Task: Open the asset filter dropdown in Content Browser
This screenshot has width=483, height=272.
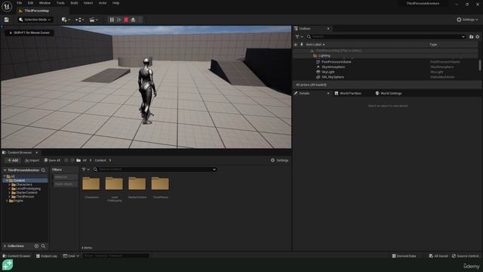Action: pos(85,169)
